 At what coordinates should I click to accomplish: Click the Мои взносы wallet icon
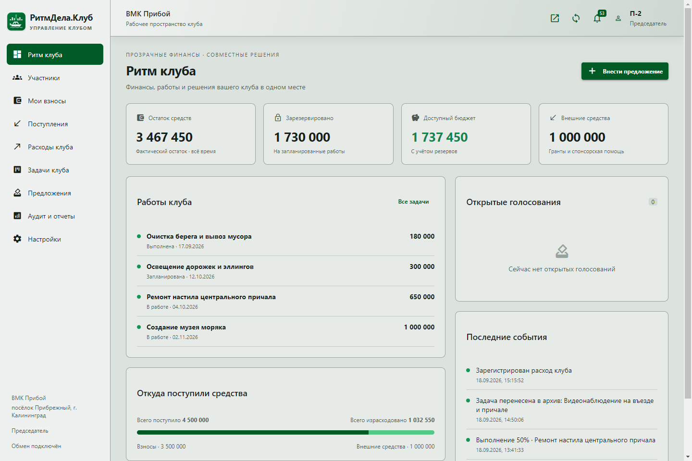17,100
